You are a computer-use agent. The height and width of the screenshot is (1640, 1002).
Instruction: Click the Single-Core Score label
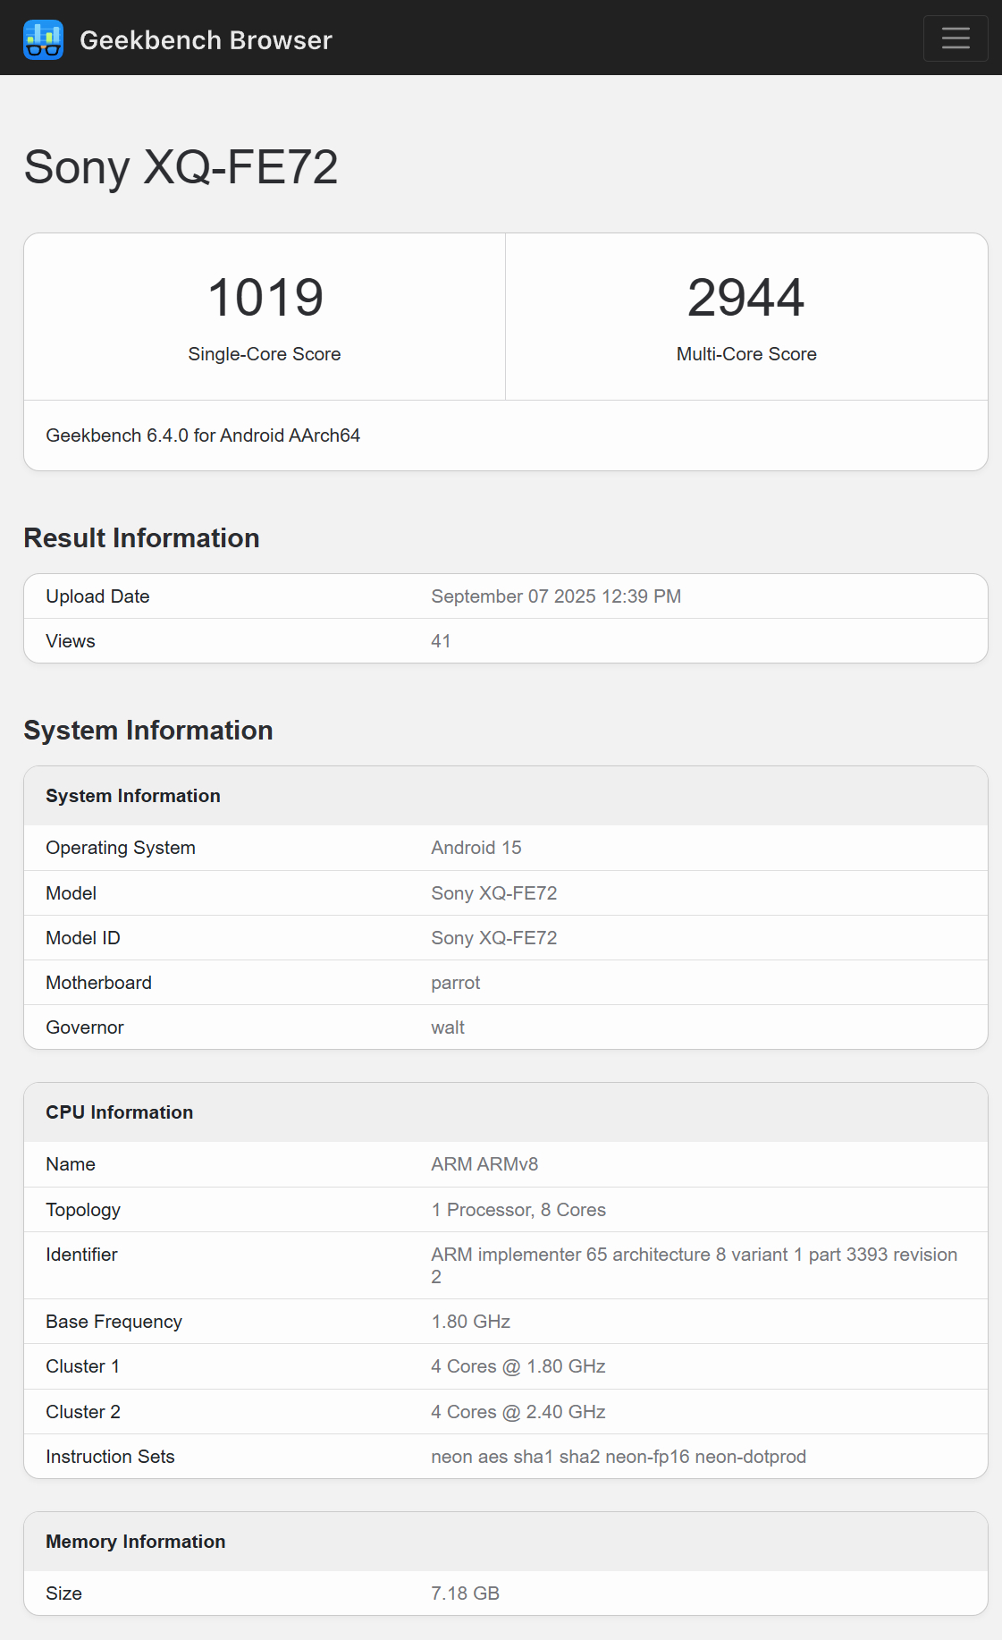click(265, 354)
